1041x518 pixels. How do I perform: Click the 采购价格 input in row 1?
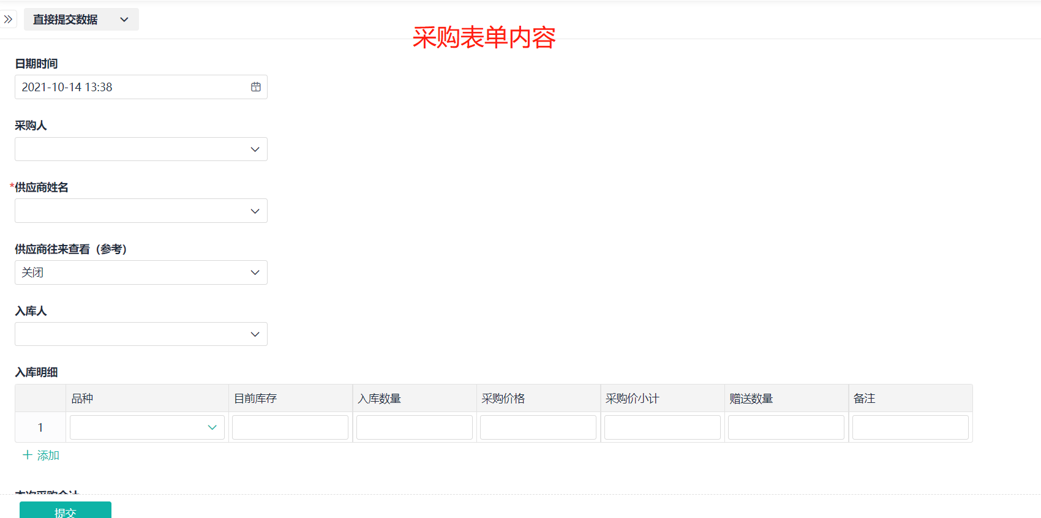point(538,427)
